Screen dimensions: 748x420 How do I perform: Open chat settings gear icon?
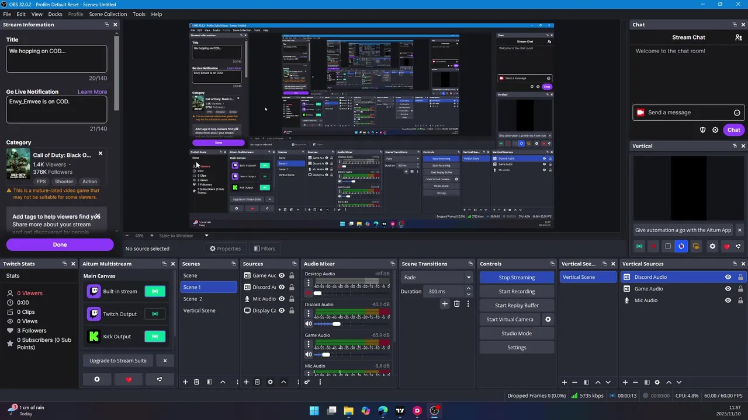click(x=715, y=130)
